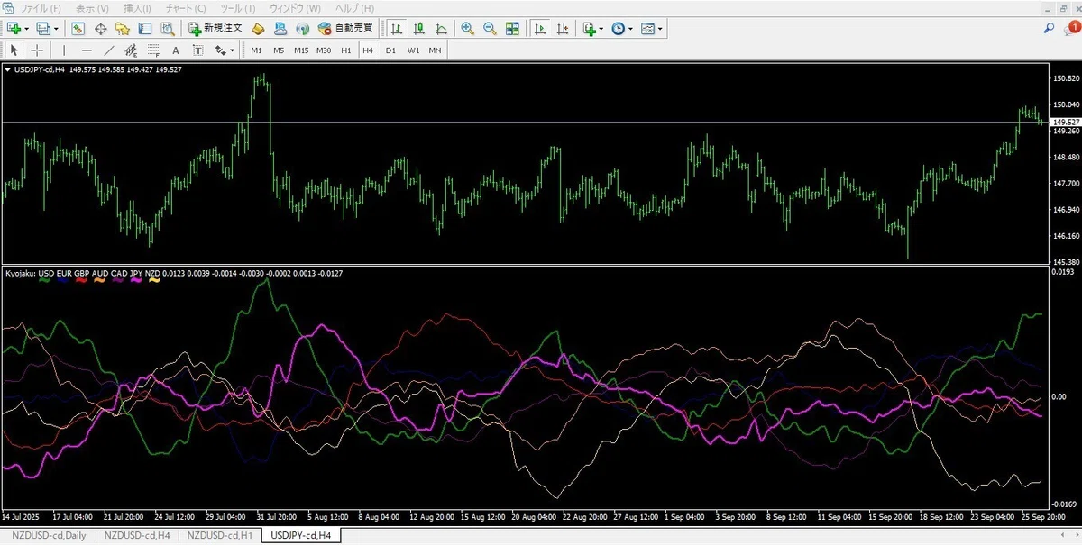Select the trendline drawing tool

(109, 50)
